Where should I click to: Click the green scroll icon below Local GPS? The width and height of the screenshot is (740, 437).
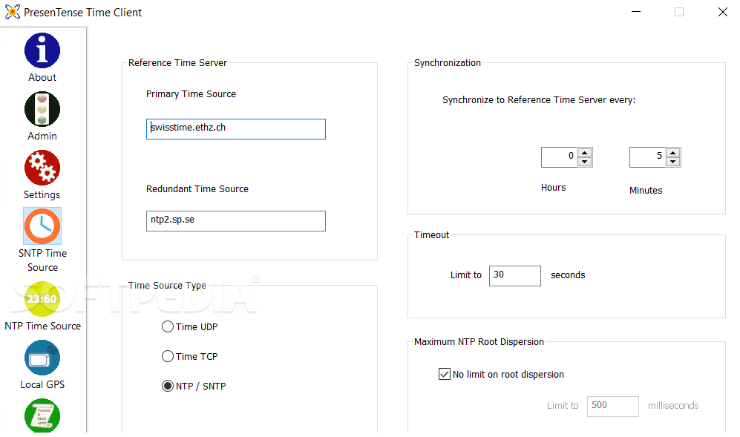(42, 415)
